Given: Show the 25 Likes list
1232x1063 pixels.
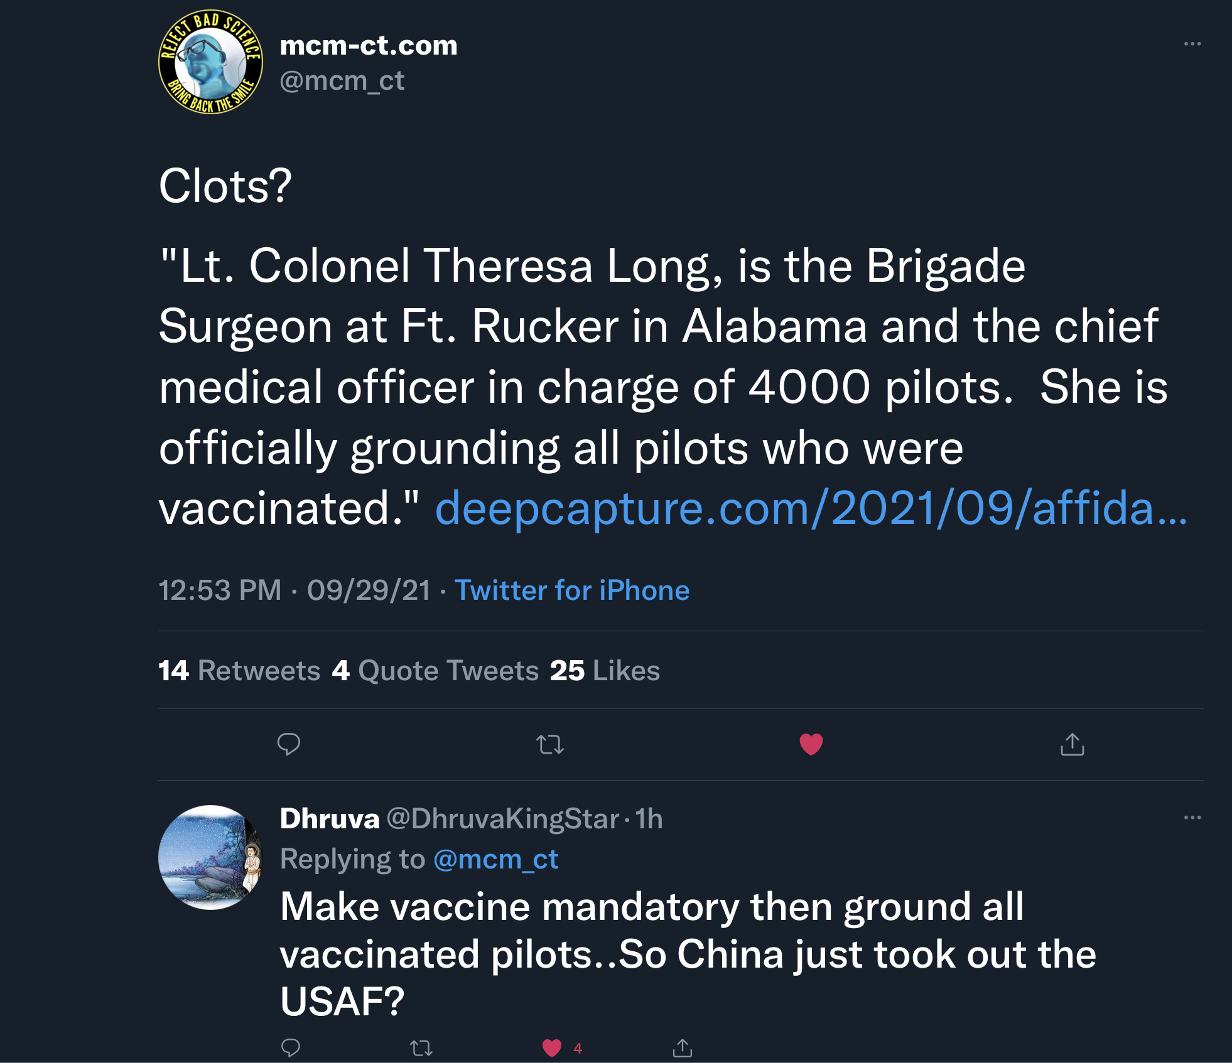Looking at the screenshot, I should [x=605, y=670].
